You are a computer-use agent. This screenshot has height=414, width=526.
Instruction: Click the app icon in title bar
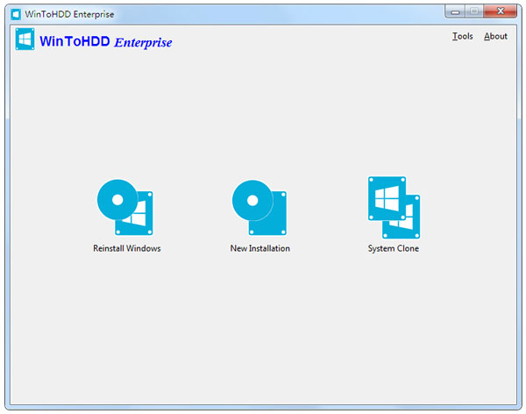coord(15,13)
